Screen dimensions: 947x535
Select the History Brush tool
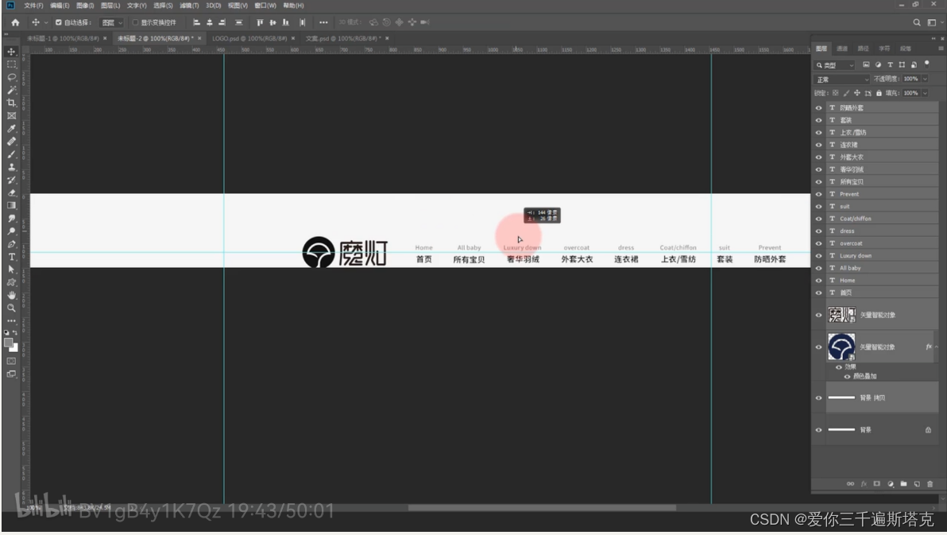point(11,180)
